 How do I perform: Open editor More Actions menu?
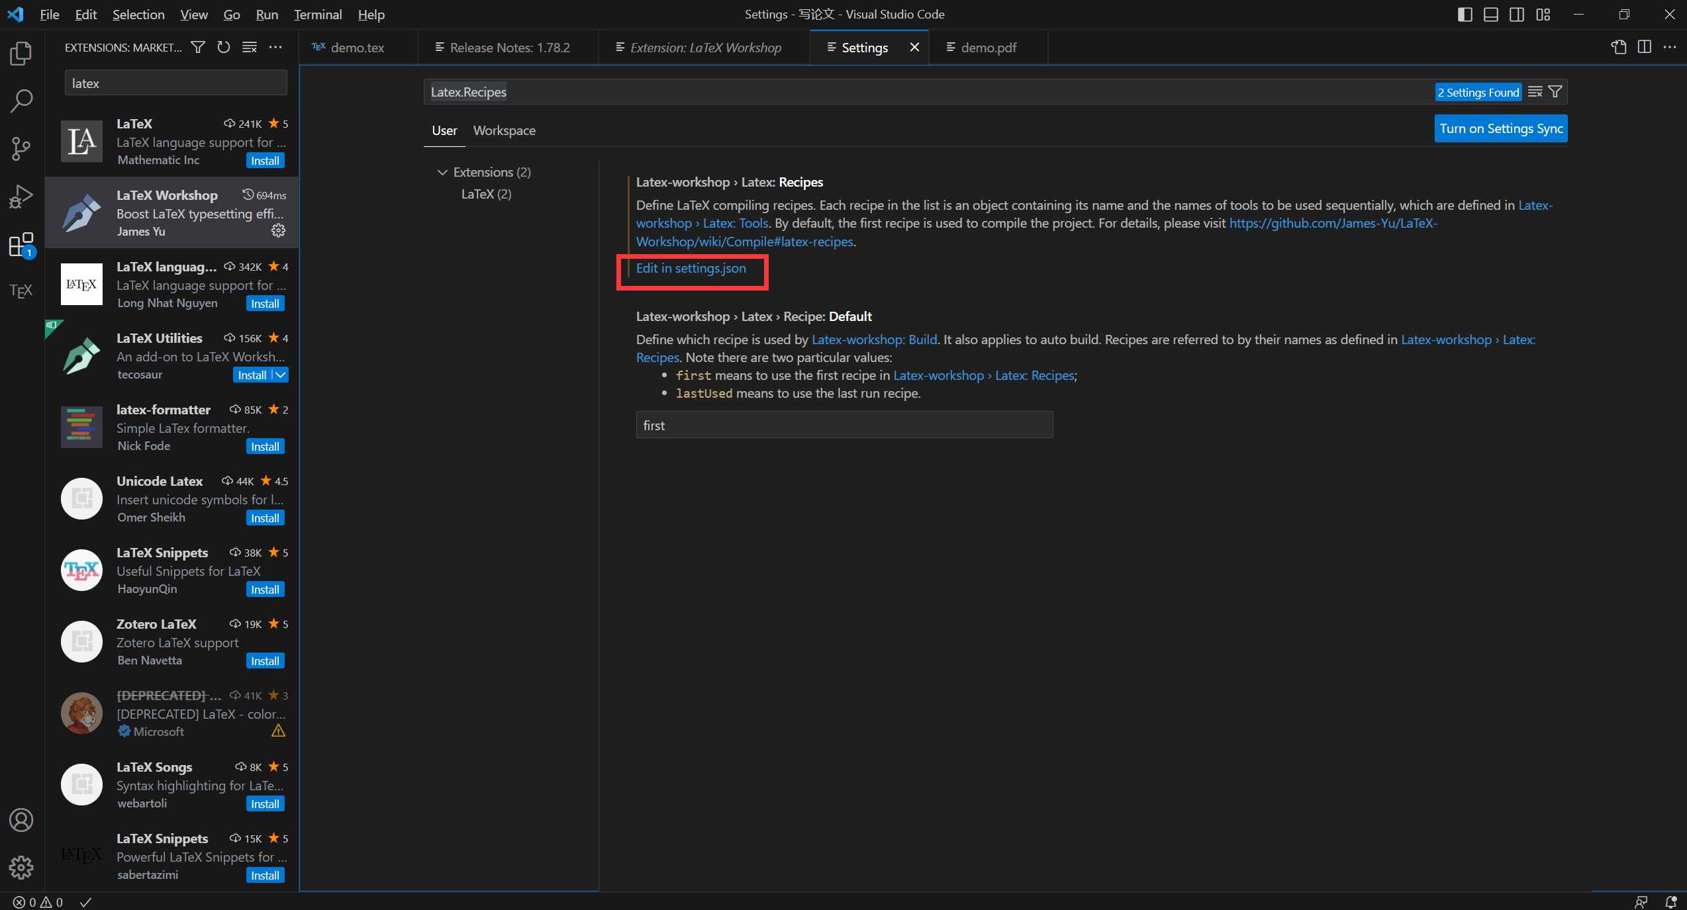tap(1670, 47)
